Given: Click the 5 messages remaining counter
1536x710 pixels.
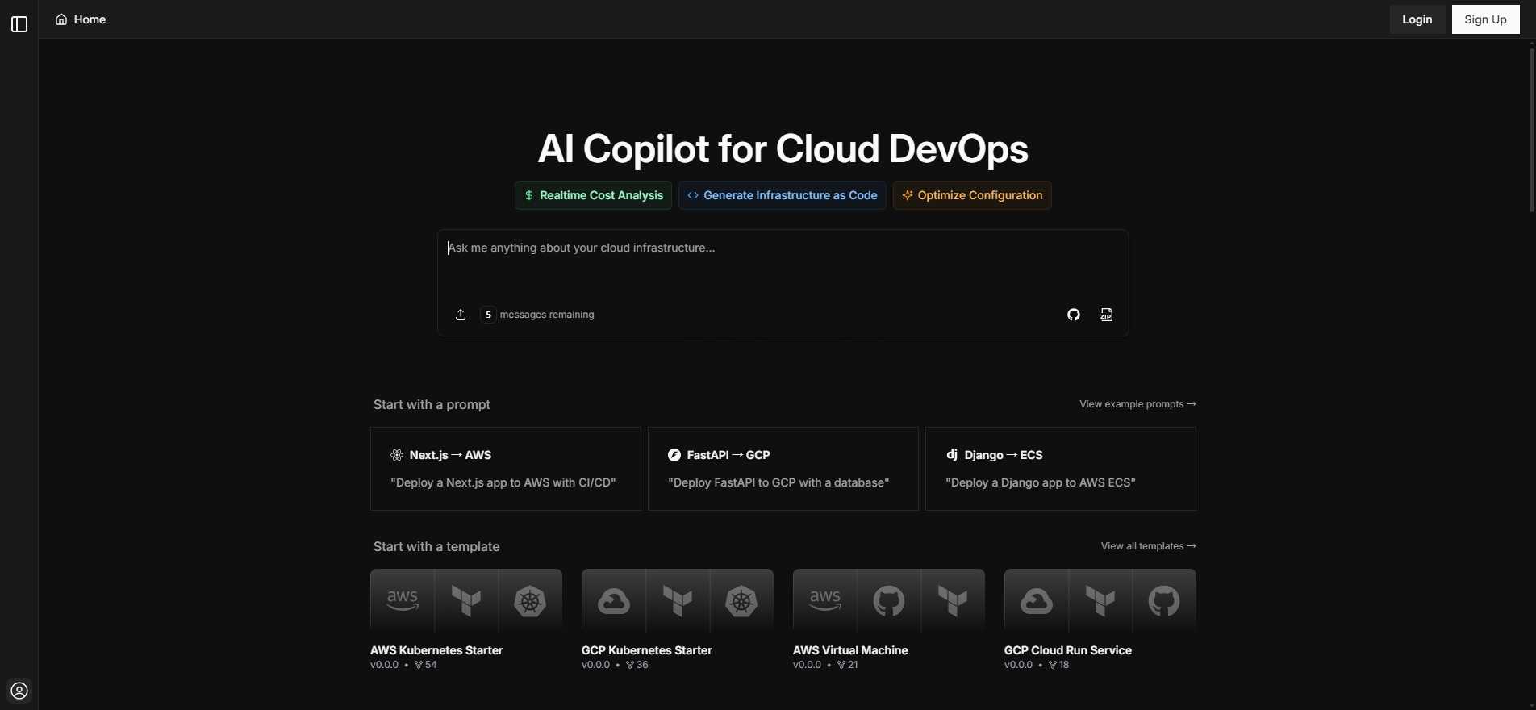Looking at the screenshot, I should [537, 315].
